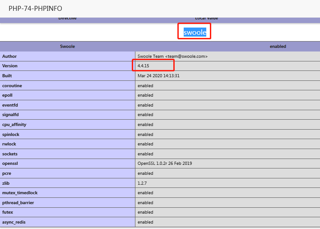Select the highlighted swoole heading
The height and width of the screenshot is (229, 320).
(x=195, y=32)
